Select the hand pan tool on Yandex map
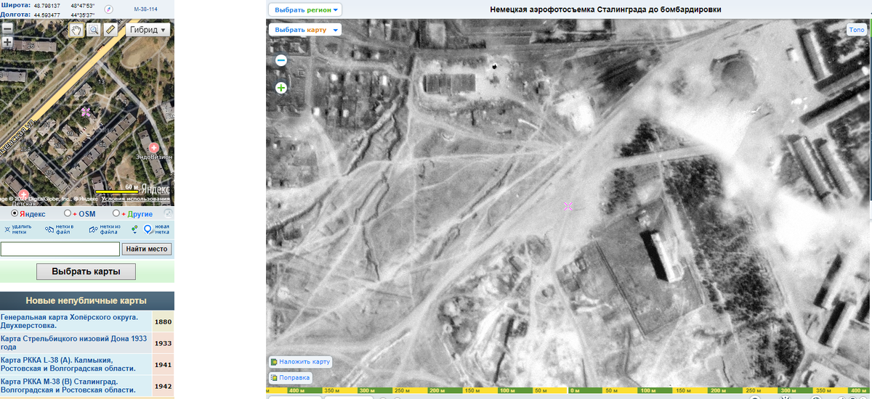Screen dimensions: 872x399 coord(76,30)
